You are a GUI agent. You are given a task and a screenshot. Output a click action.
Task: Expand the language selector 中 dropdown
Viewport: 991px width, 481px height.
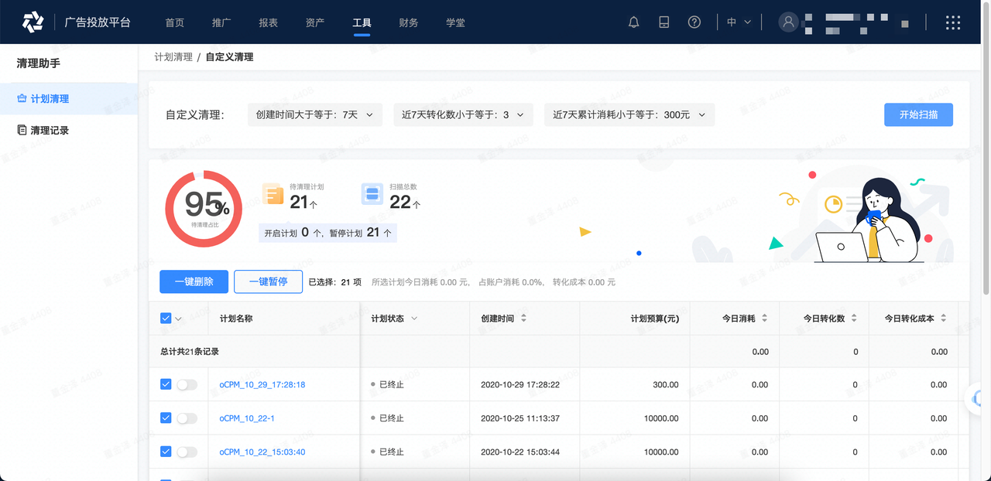[x=738, y=22]
